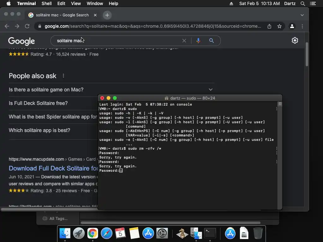The height and width of the screenshot is (242, 323).
Task: Open the Help menu
Action: [x=113, y=3]
